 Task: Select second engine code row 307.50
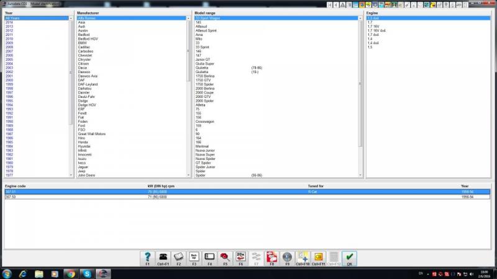coord(247,197)
